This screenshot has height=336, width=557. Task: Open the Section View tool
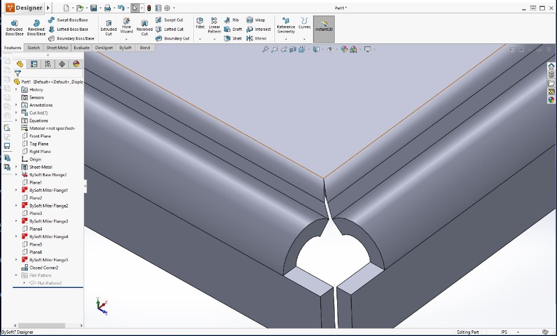click(292, 49)
